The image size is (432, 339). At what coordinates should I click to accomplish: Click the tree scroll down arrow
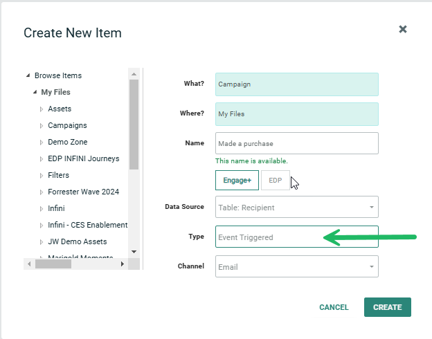[x=134, y=252]
